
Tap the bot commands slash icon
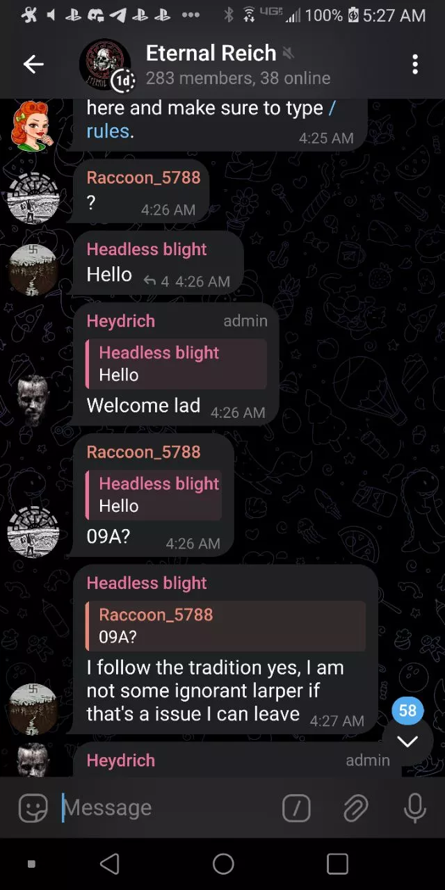pyautogui.click(x=296, y=808)
